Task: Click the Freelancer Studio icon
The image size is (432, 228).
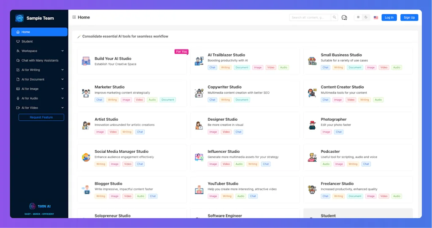Action: (312, 190)
